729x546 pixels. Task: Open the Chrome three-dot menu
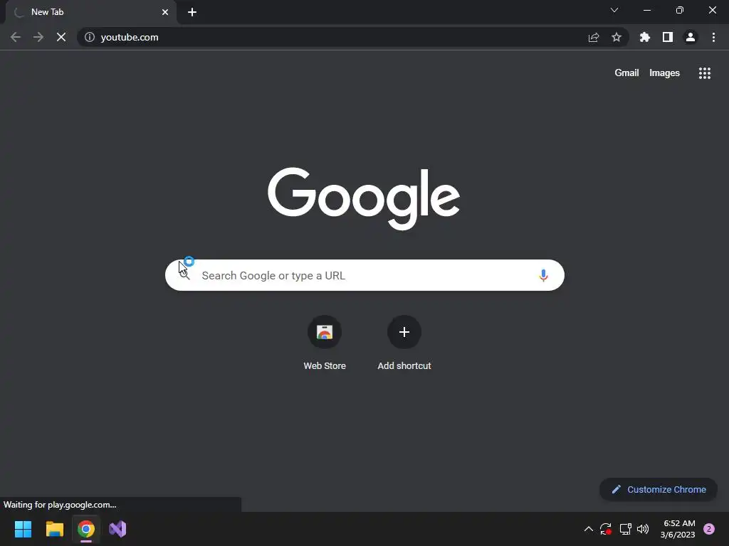point(713,37)
